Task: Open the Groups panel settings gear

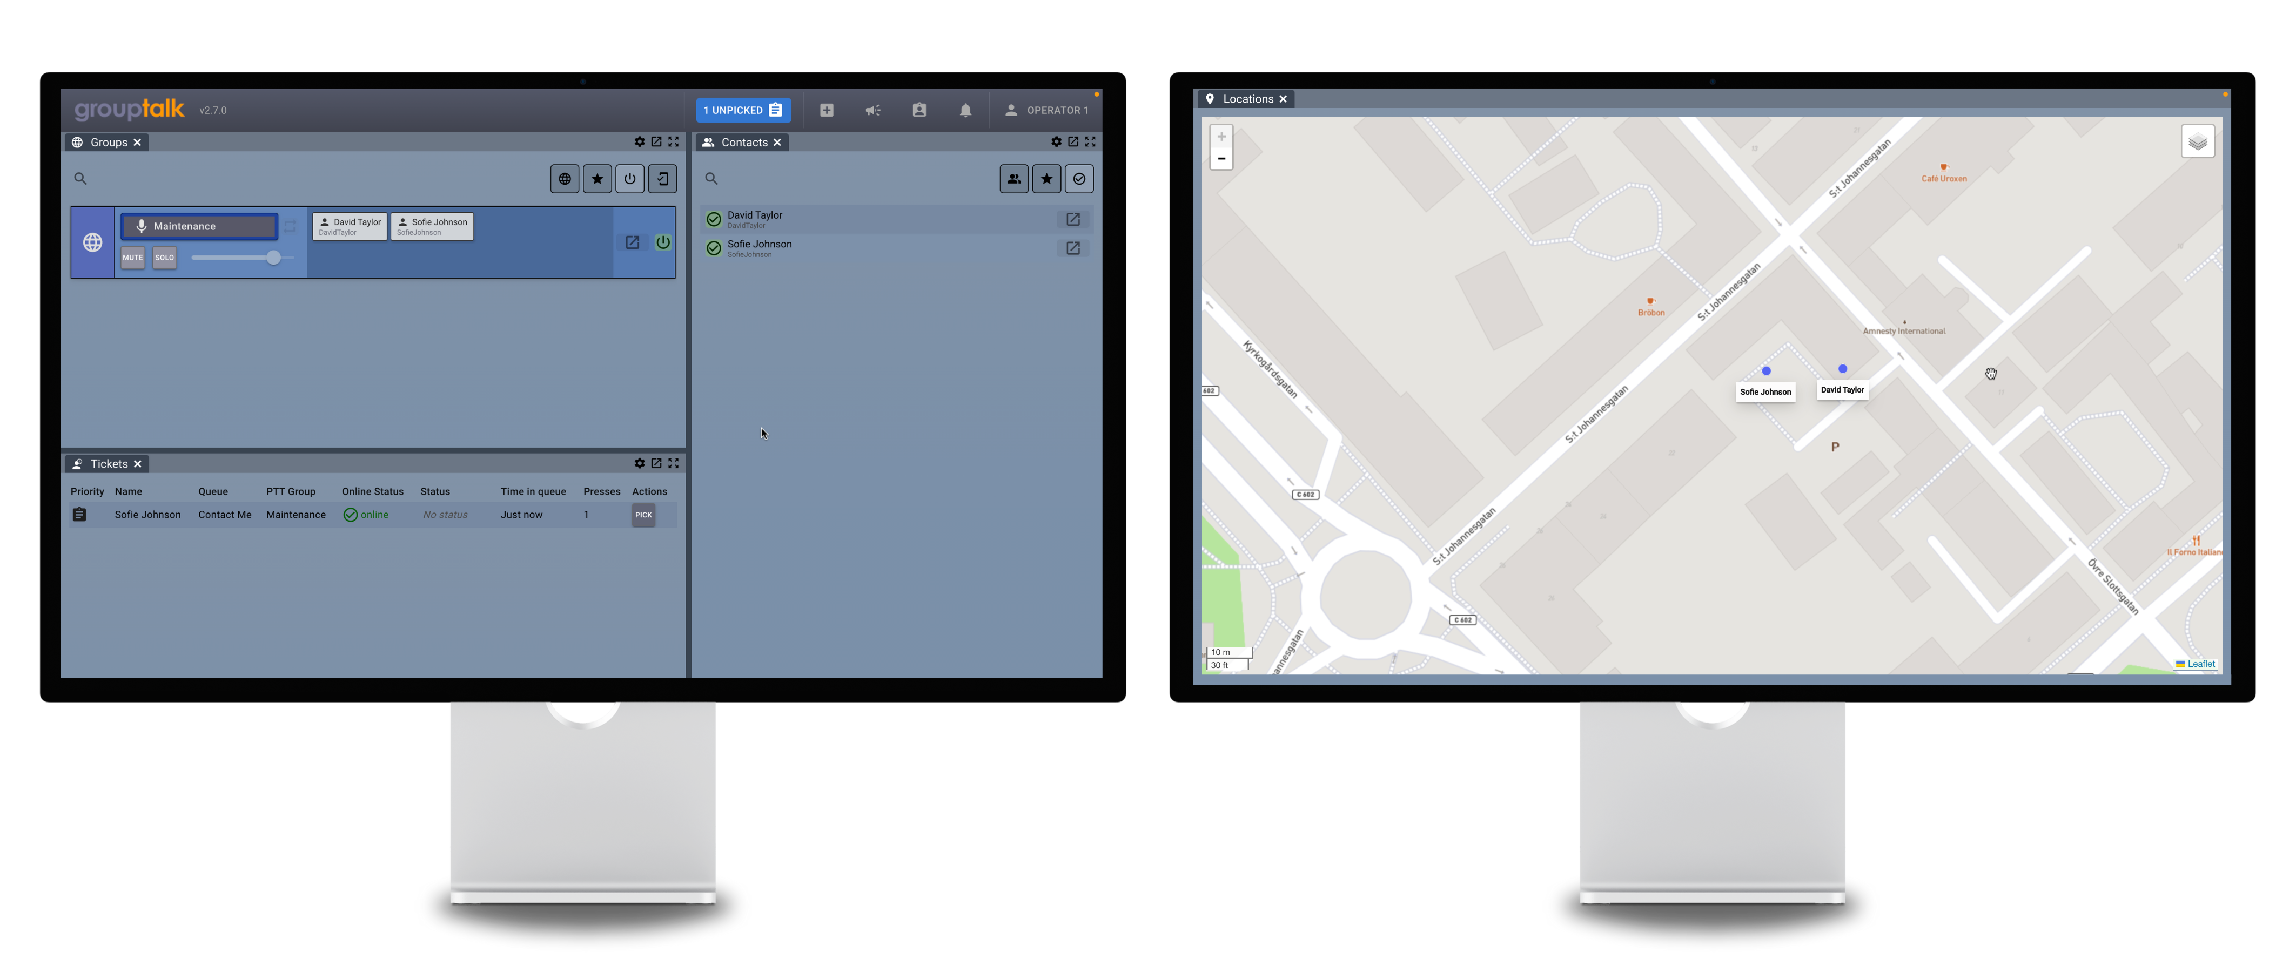Action: click(639, 141)
